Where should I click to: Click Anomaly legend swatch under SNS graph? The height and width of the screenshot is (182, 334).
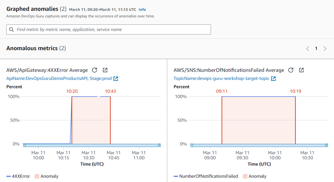(x=245, y=176)
